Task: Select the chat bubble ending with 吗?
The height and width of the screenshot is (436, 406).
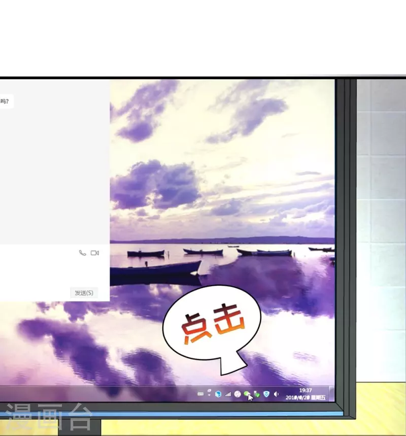Action: pos(5,102)
